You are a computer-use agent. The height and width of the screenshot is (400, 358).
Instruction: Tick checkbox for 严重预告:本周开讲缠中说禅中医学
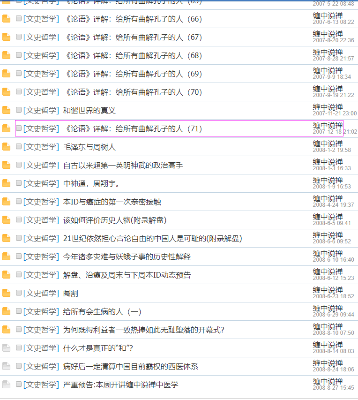pos(19,384)
